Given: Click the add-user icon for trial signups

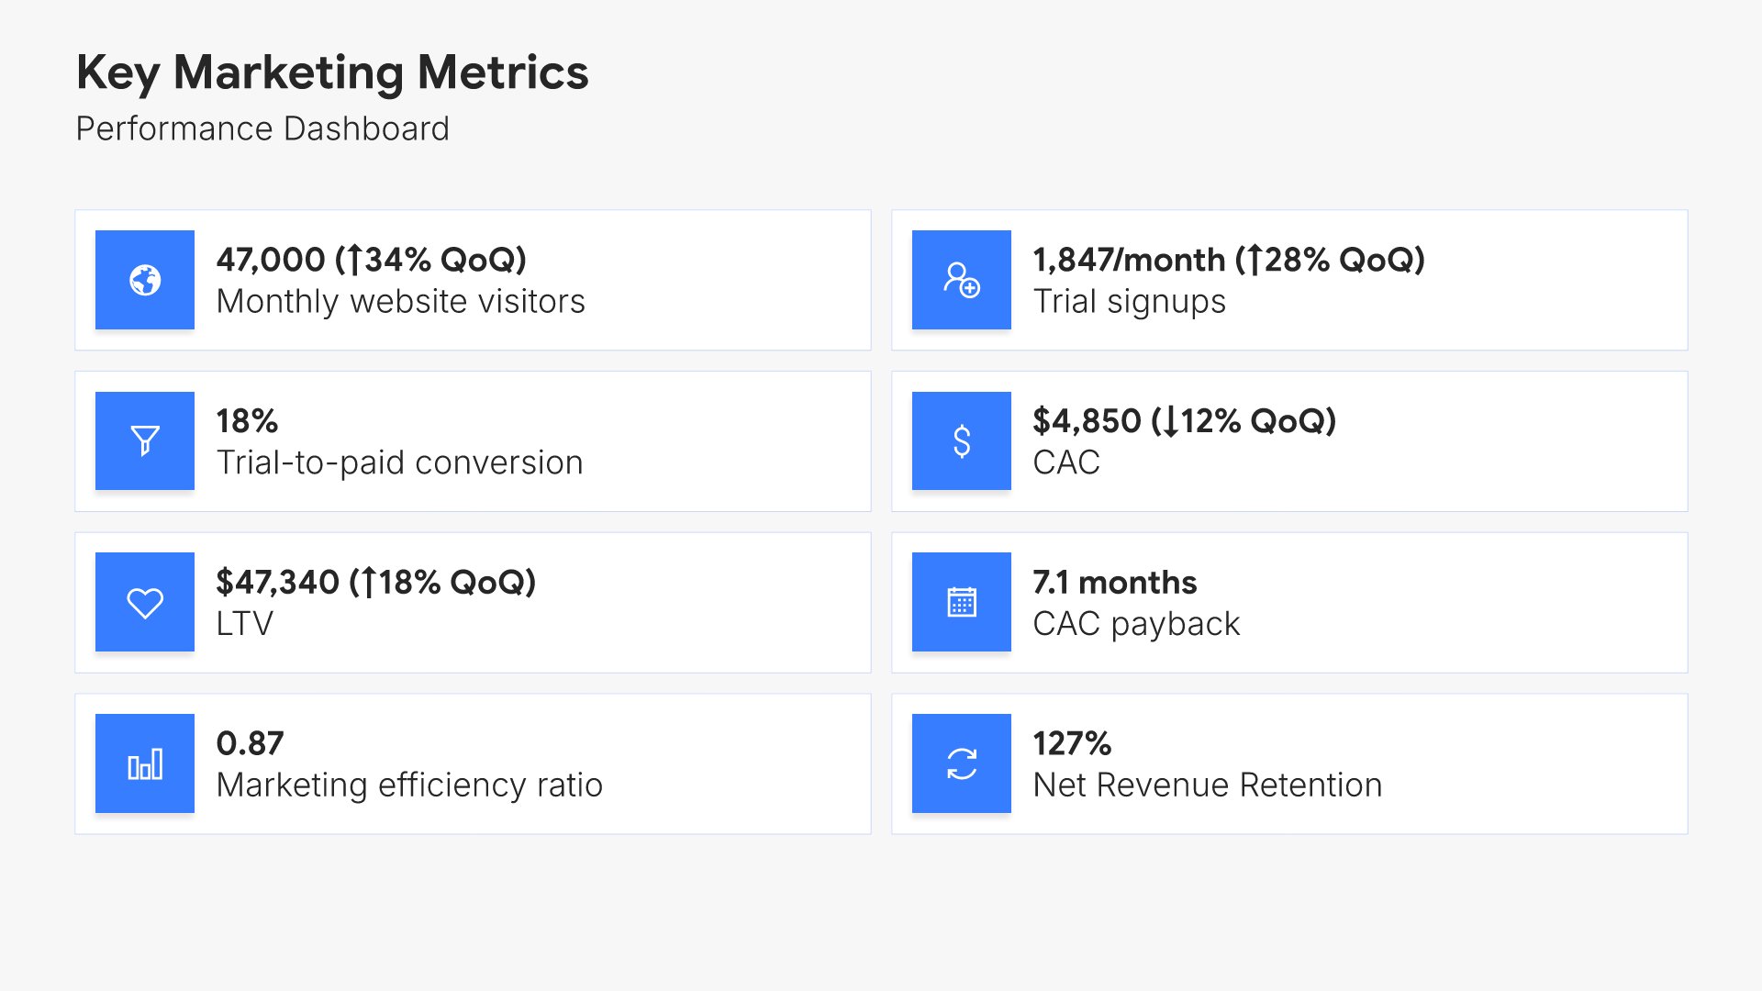Looking at the screenshot, I should pos(961,280).
